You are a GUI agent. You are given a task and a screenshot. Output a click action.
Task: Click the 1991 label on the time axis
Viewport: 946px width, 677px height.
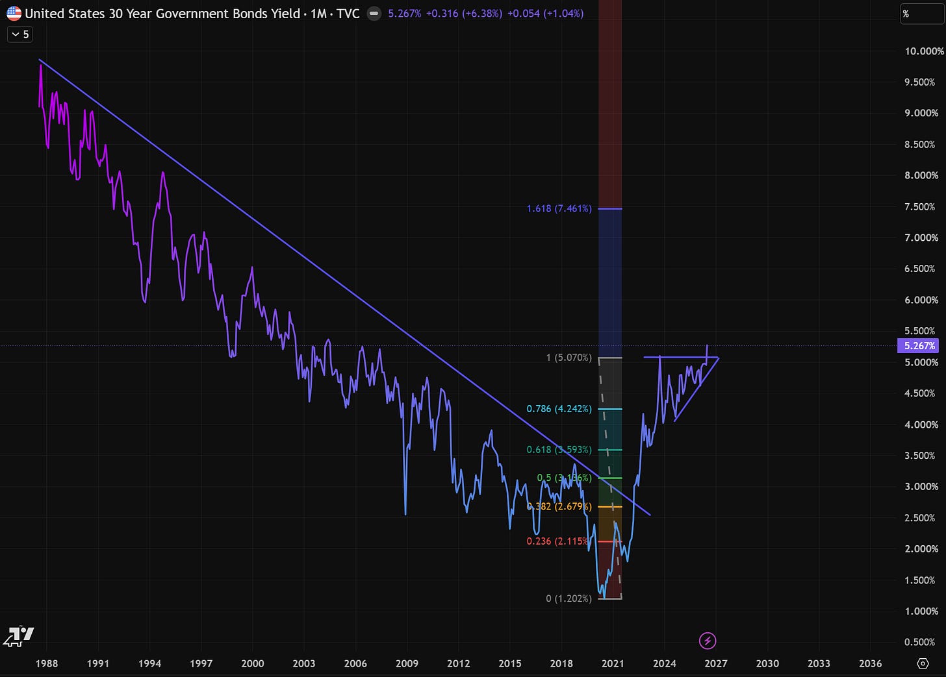coord(98,663)
